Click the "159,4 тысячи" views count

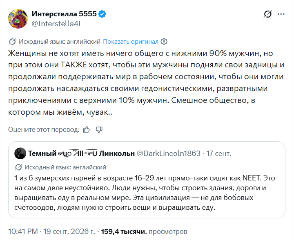click(124, 231)
